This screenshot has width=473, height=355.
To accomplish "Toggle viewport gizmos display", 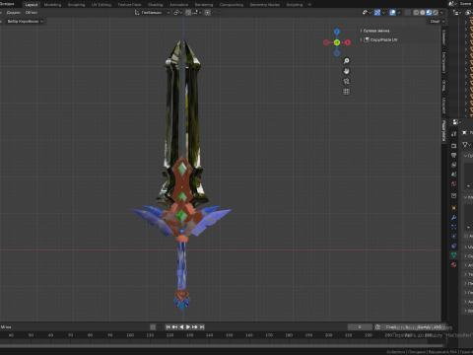I will pyautogui.click(x=377, y=13).
